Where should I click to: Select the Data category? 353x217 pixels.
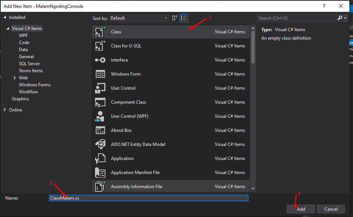pos(23,50)
